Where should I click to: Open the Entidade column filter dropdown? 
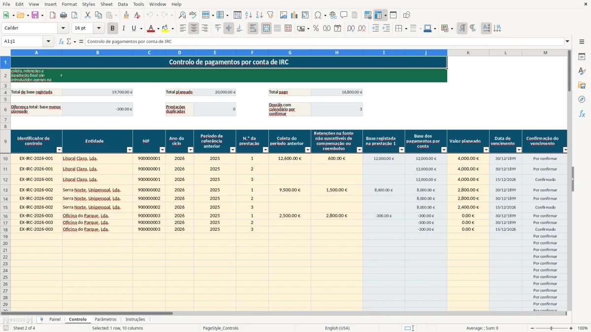coord(130,150)
